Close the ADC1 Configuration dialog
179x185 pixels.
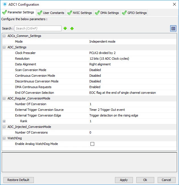click(x=174, y=4)
